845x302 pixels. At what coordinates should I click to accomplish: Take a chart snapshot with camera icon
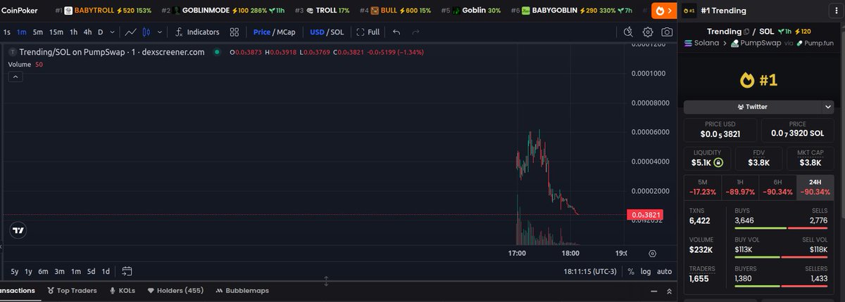click(666, 32)
